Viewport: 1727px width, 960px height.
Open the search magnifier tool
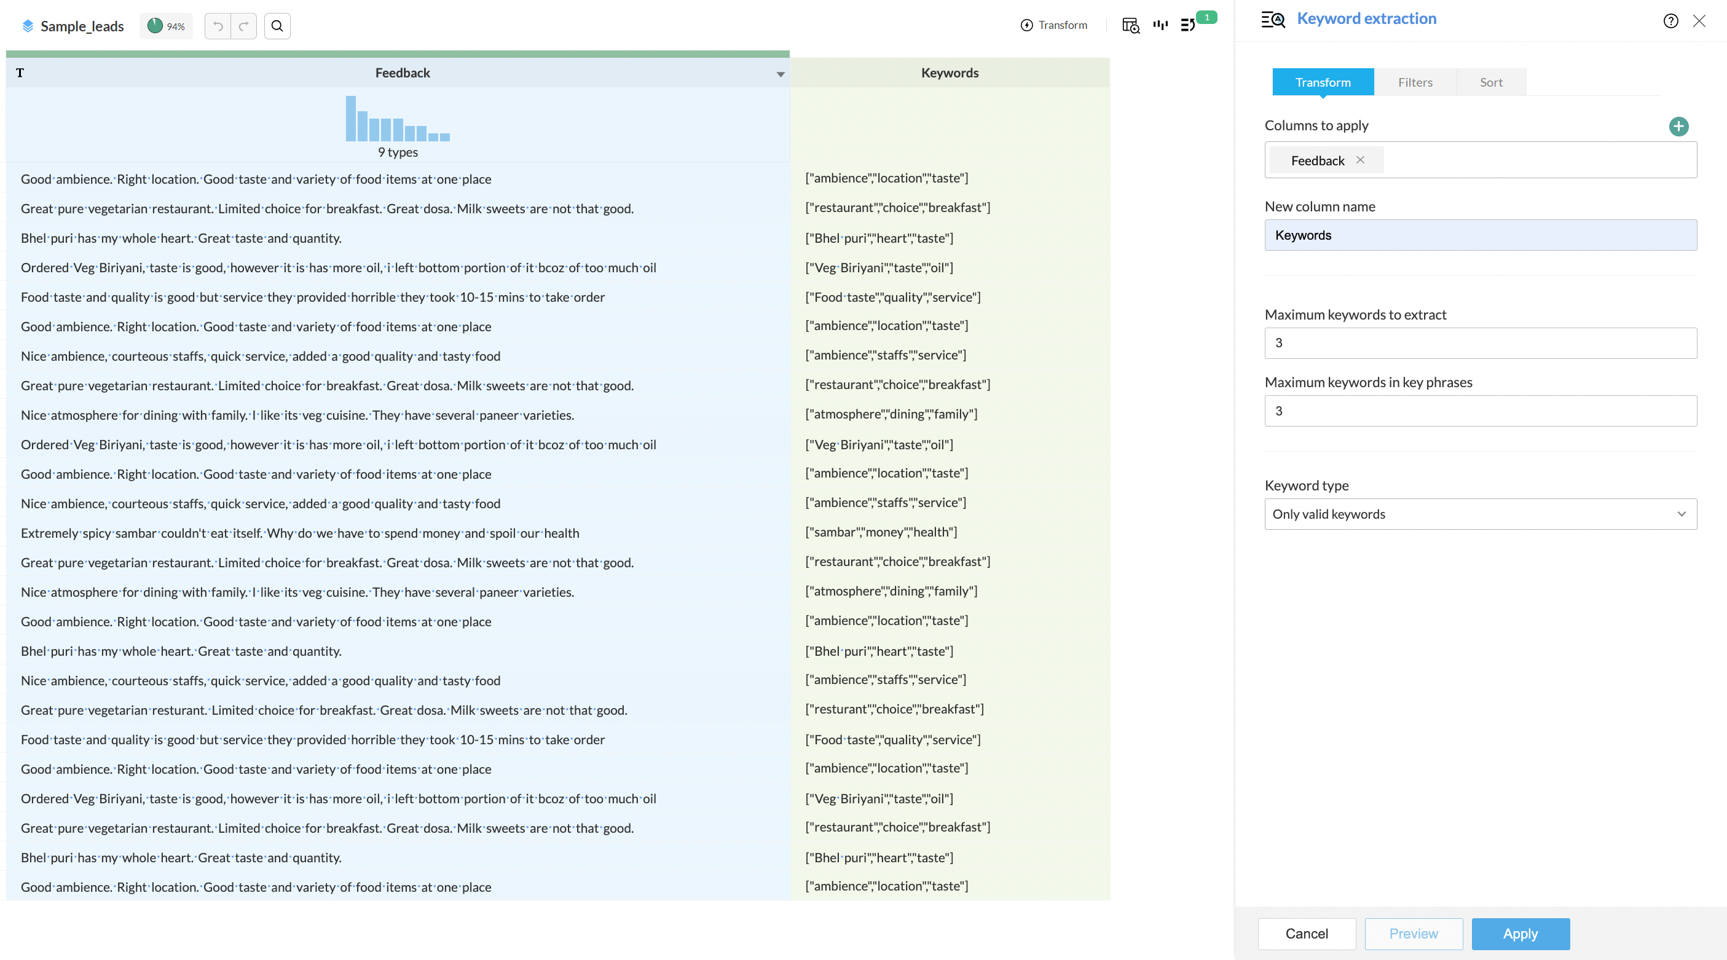[x=277, y=26]
